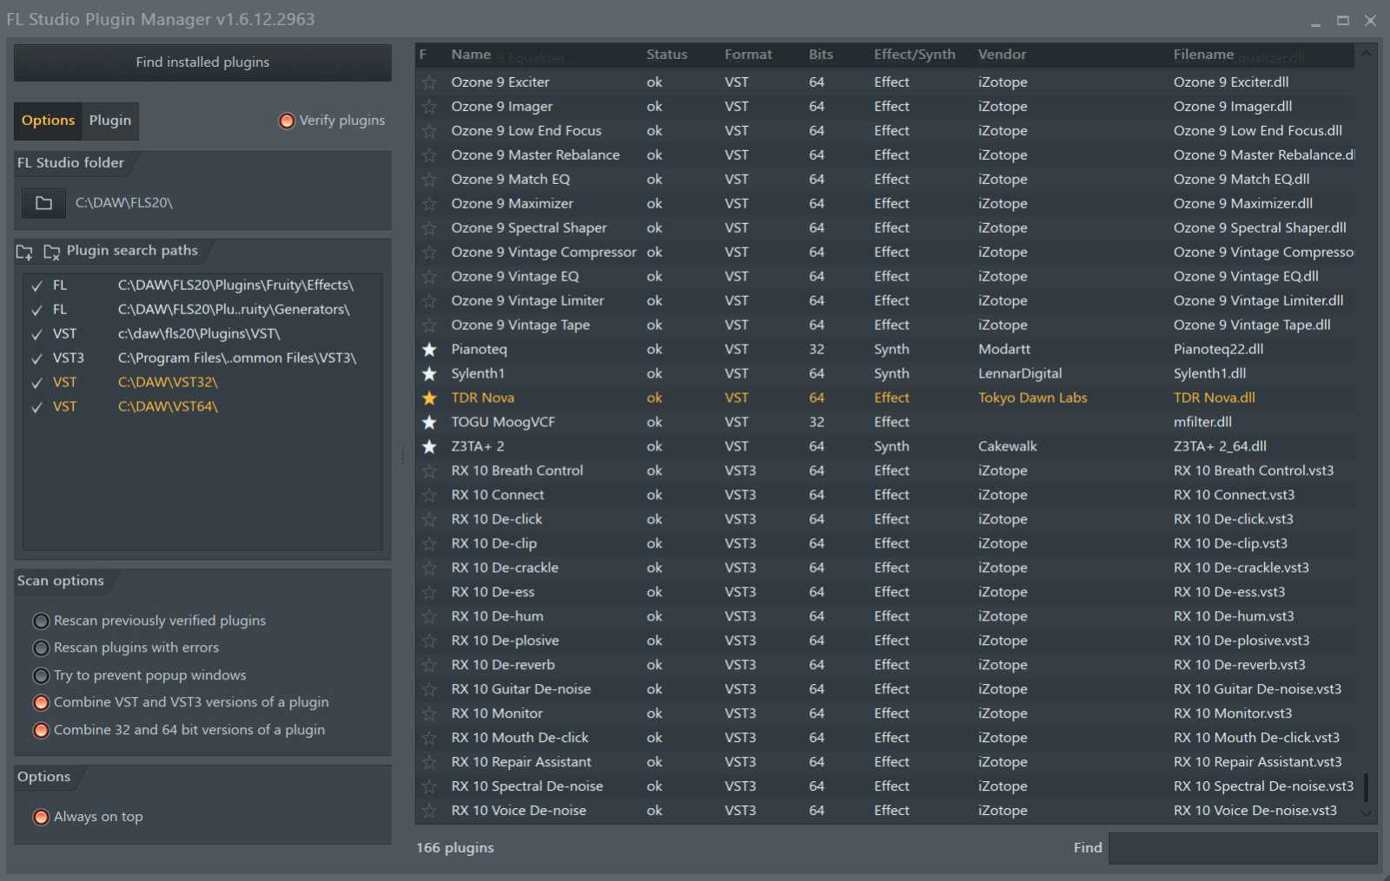Uncheck the VST3 Common Files search path
Screen dimensions: 1390x881
pyautogui.click(x=36, y=358)
